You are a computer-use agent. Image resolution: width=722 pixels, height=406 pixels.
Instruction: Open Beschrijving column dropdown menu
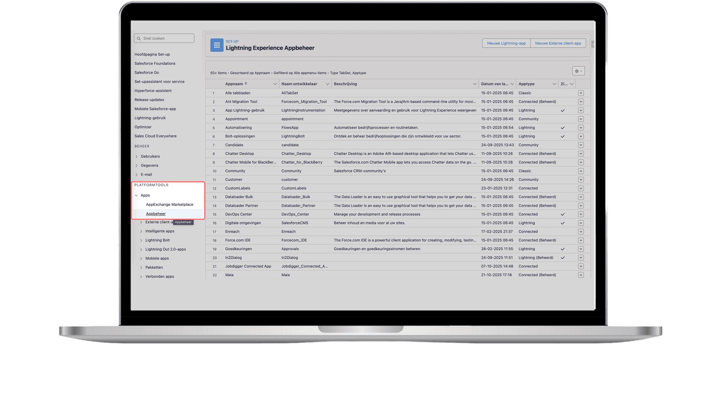[475, 84]
